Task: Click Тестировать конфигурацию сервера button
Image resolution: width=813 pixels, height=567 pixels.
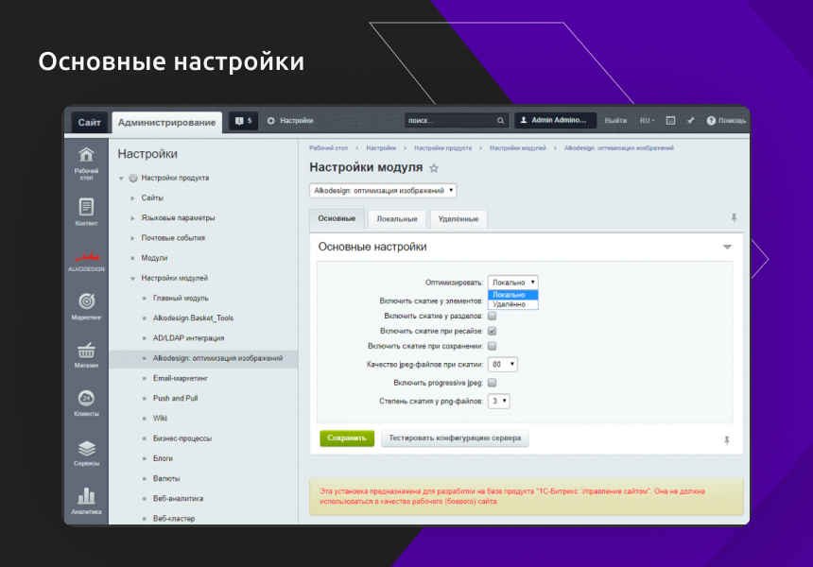Action: (456, 438)
